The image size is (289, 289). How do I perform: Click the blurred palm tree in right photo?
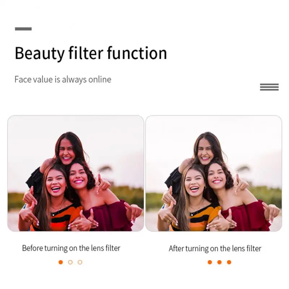(x=243, y=169)
